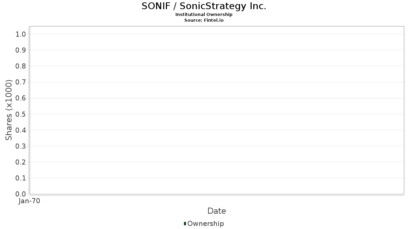Click the 0.0 y-axis tick label
This screenshot has width=408, height=229.
(21, 194)
